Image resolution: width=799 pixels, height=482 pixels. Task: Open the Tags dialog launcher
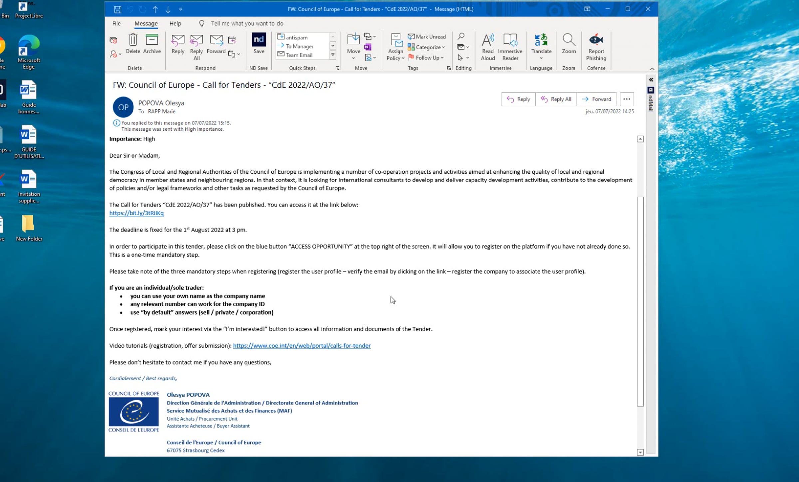point(449,68)
